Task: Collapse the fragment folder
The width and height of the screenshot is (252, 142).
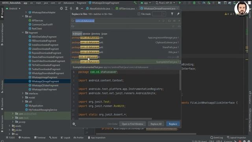Action: click(23, 33)
